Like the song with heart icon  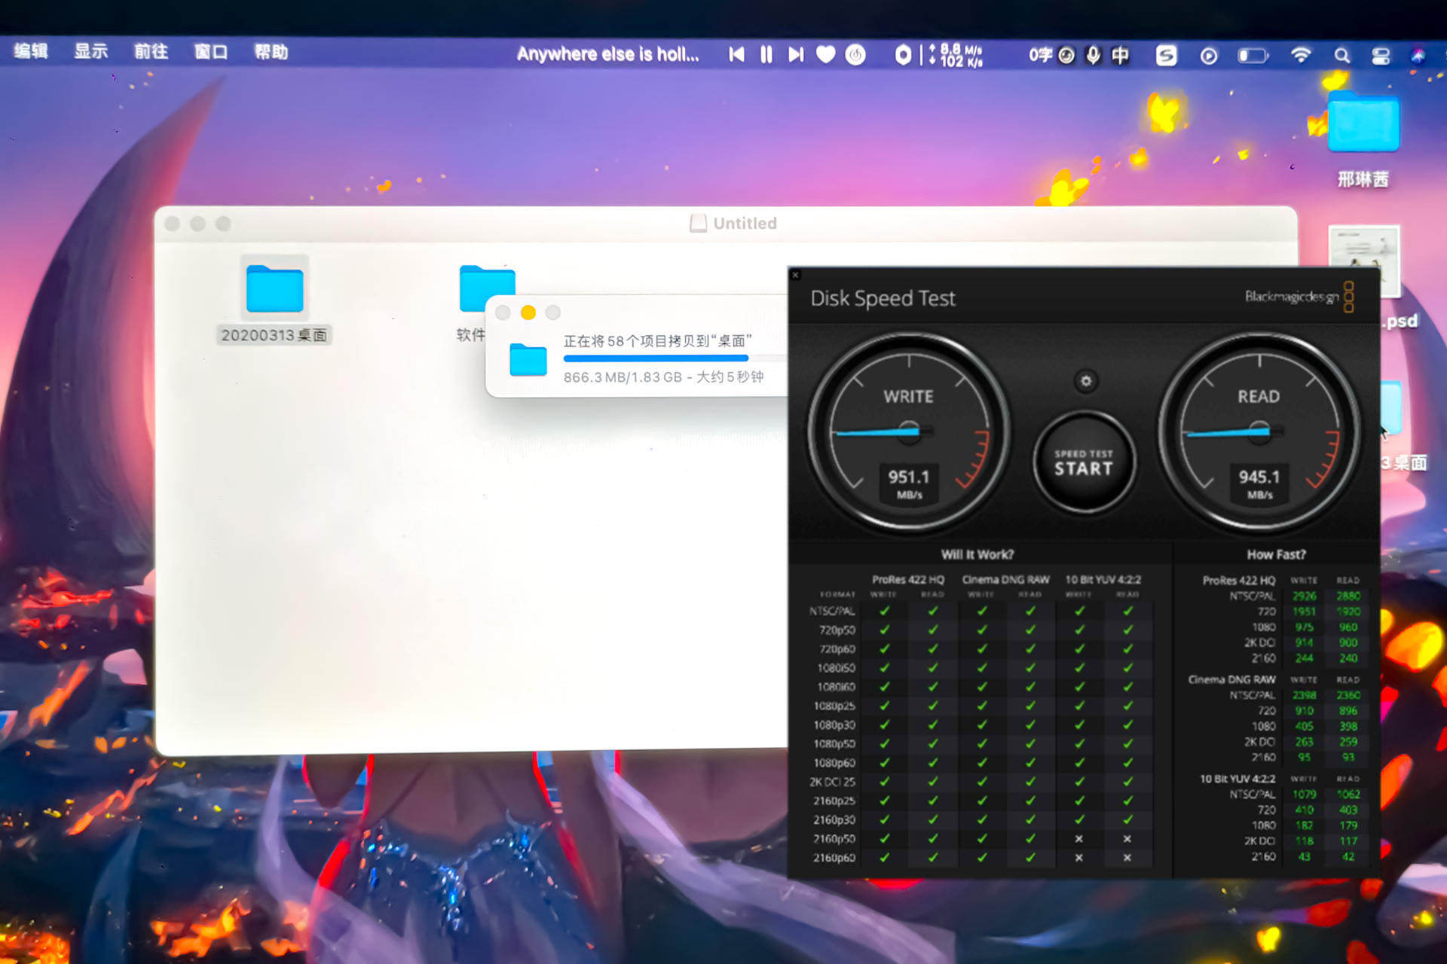(x=826, y=54)
